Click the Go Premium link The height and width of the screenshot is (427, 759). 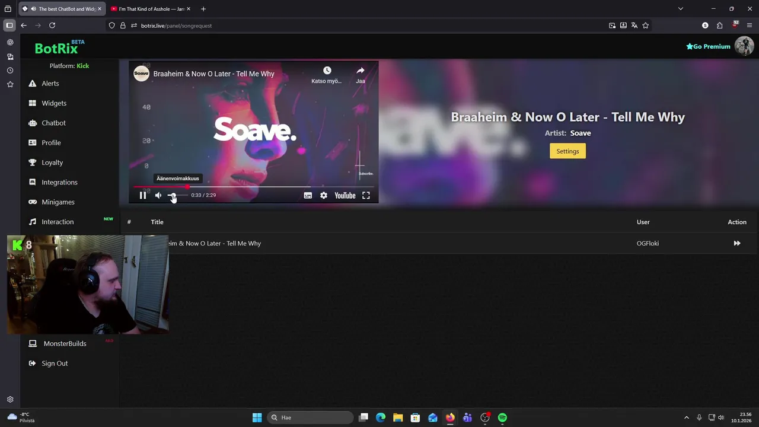click(x=708, y=46)
